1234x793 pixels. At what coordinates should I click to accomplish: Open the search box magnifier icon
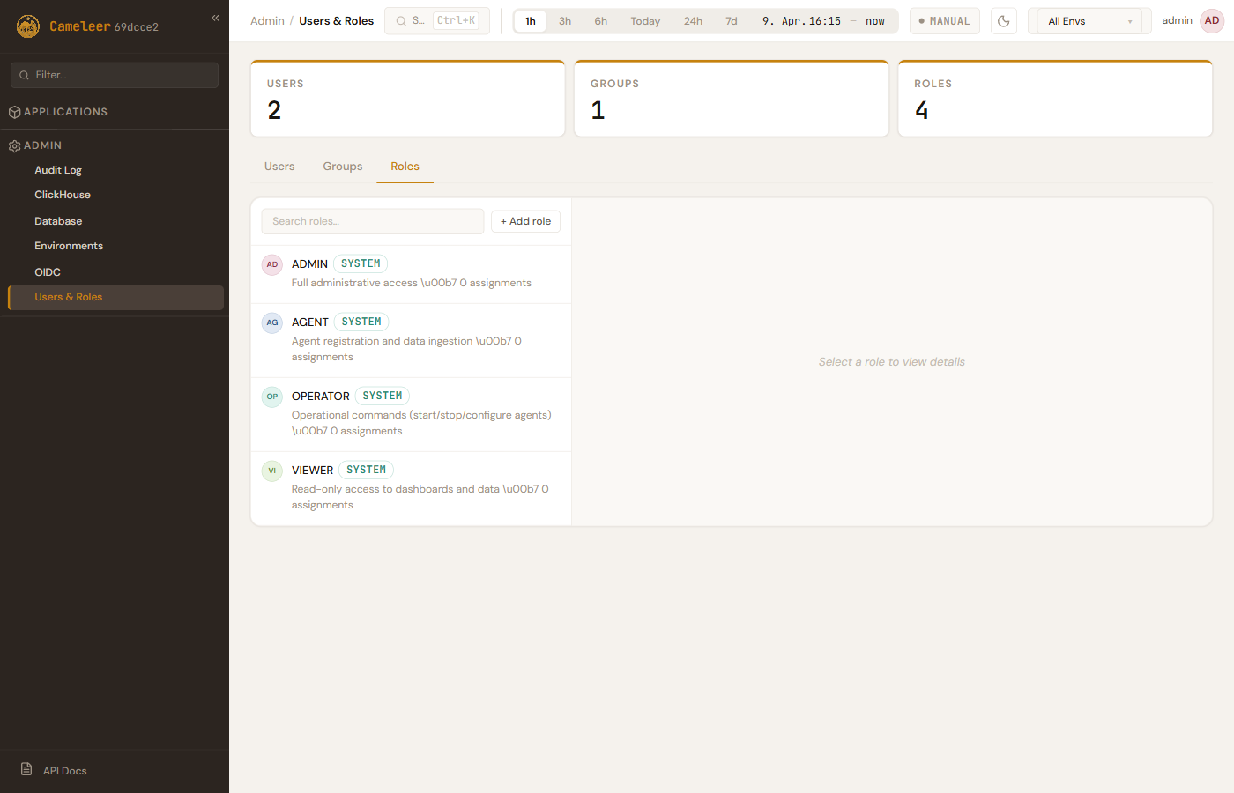coord(402,21)
